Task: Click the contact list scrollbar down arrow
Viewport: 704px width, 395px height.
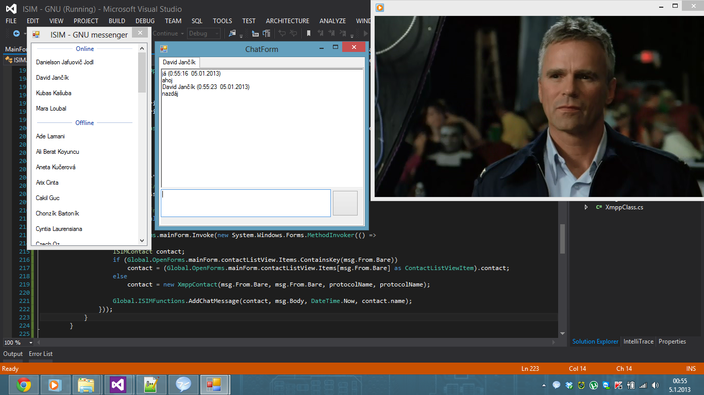Action: coord(143,240)
